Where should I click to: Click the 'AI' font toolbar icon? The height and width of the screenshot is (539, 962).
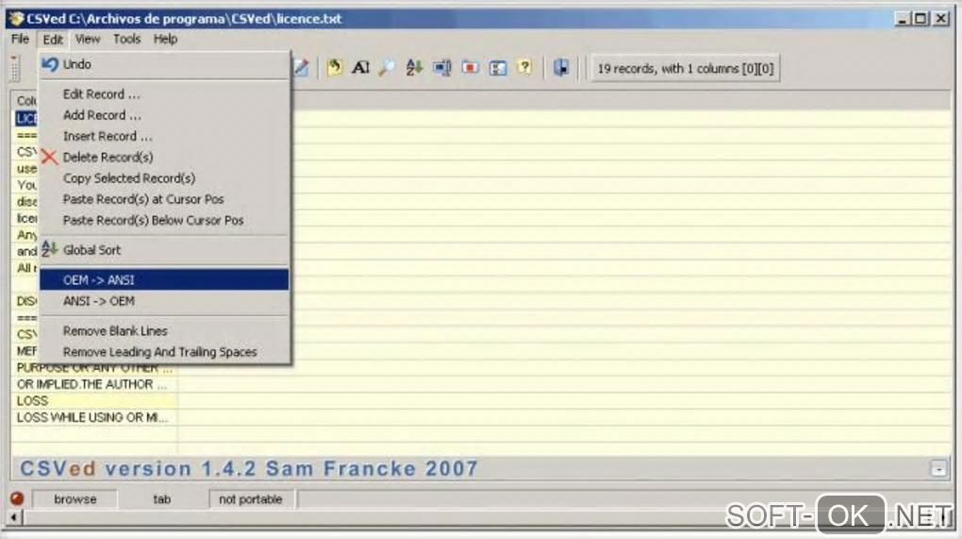point(360,68)
